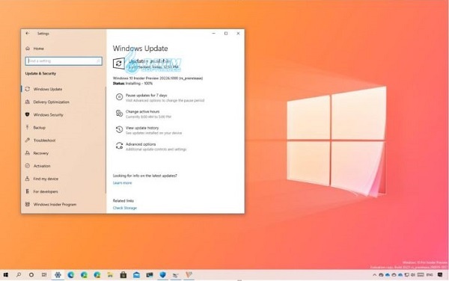
Task: Open the notification Action Center
Action: pos(440,275)
